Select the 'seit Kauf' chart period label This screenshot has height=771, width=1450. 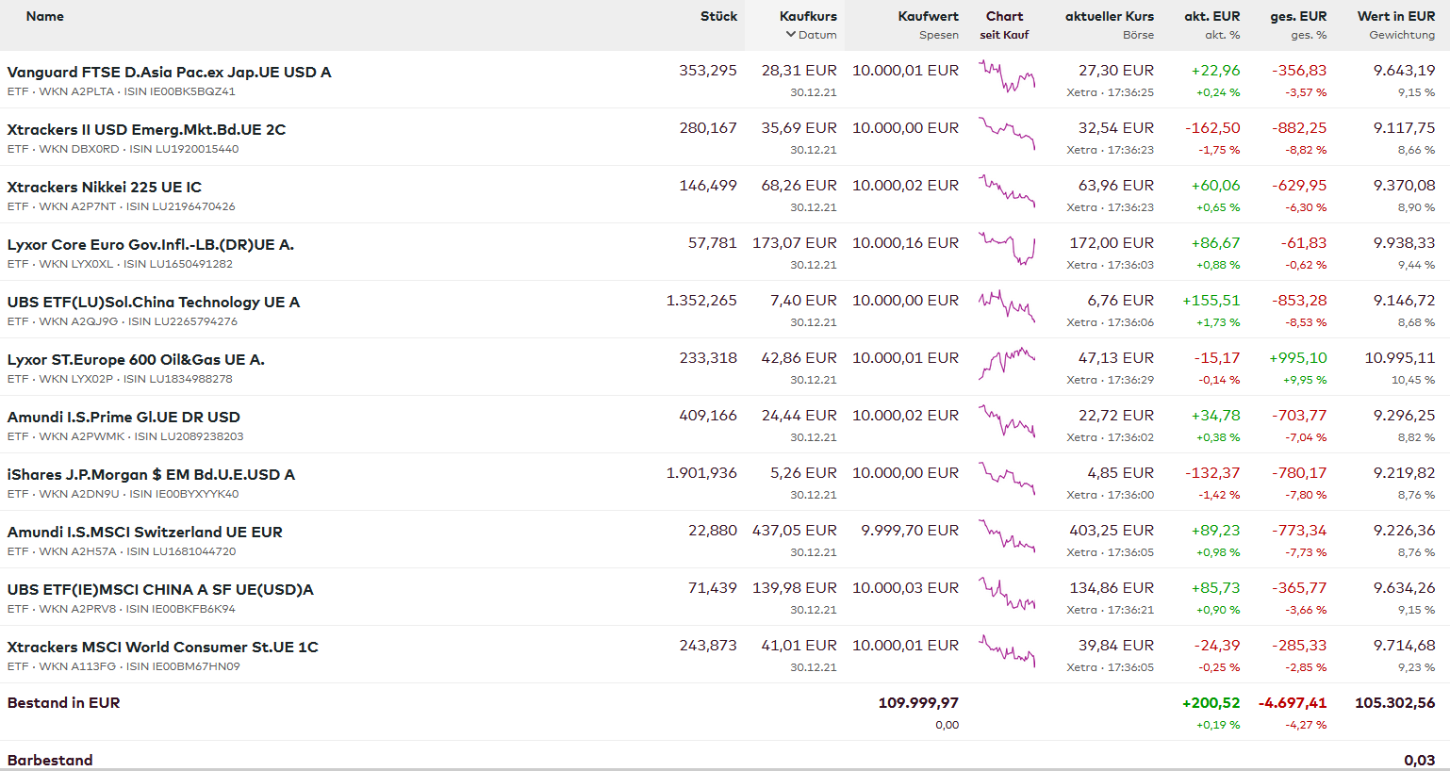click(x=1004, y=35)
